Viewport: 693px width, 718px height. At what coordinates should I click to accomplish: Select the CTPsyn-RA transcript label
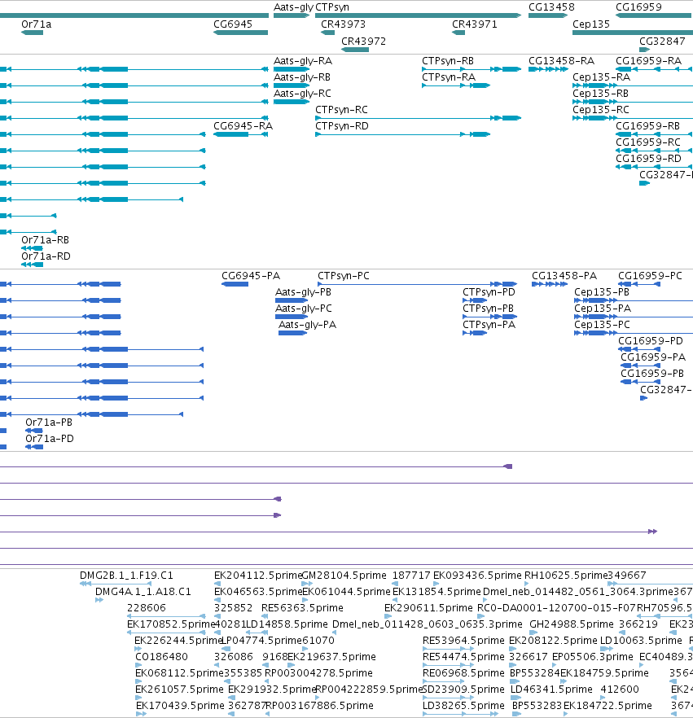click(449, 77)
